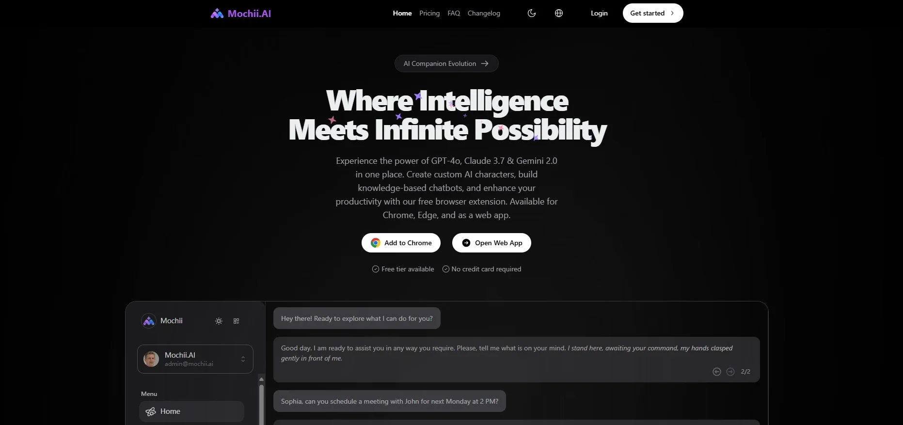This screenshot has width=903, height=425.
Task: Click the Login link
Action: point(599,13)
